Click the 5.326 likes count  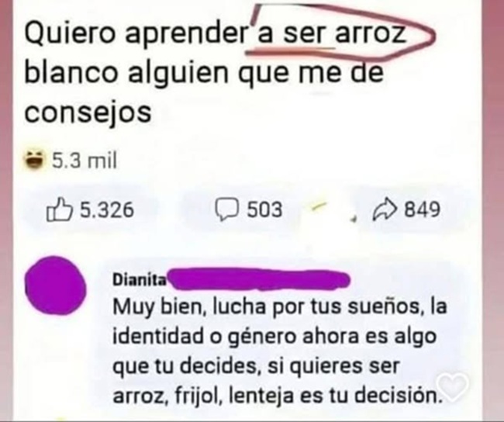(106, 209)
